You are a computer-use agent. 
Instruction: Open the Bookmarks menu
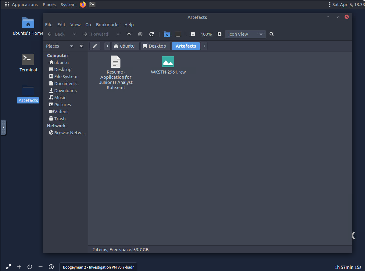[108, 25]
